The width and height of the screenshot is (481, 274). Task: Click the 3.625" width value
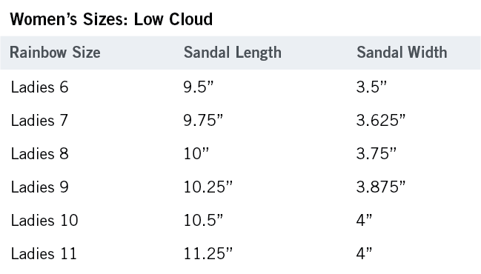click(381, 120)
